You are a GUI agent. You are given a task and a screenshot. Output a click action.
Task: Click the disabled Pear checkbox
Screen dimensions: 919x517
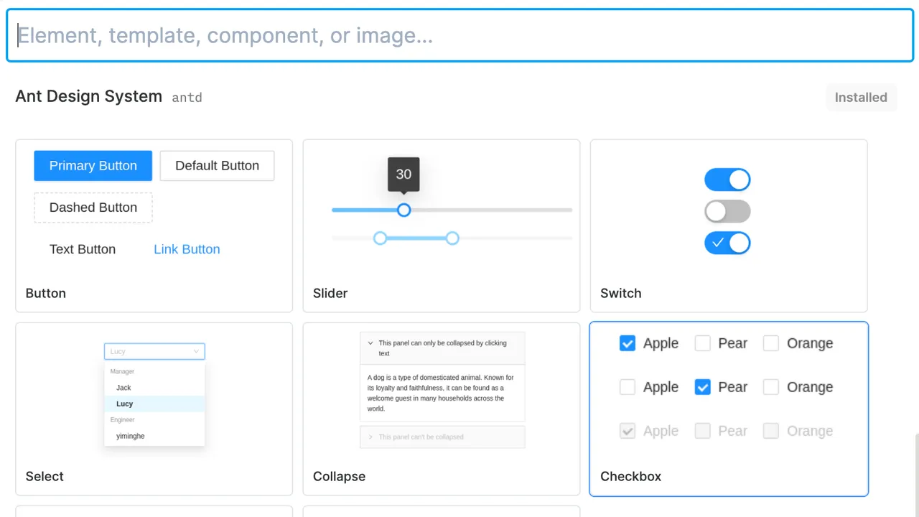point(703,431)
